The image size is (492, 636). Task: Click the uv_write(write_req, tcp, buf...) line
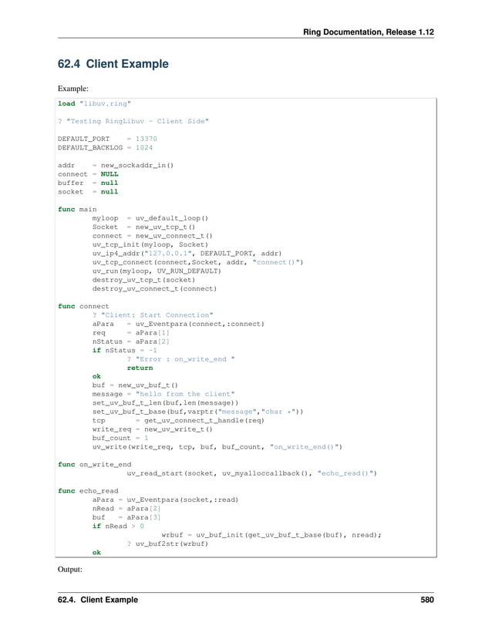coord(217,447)
